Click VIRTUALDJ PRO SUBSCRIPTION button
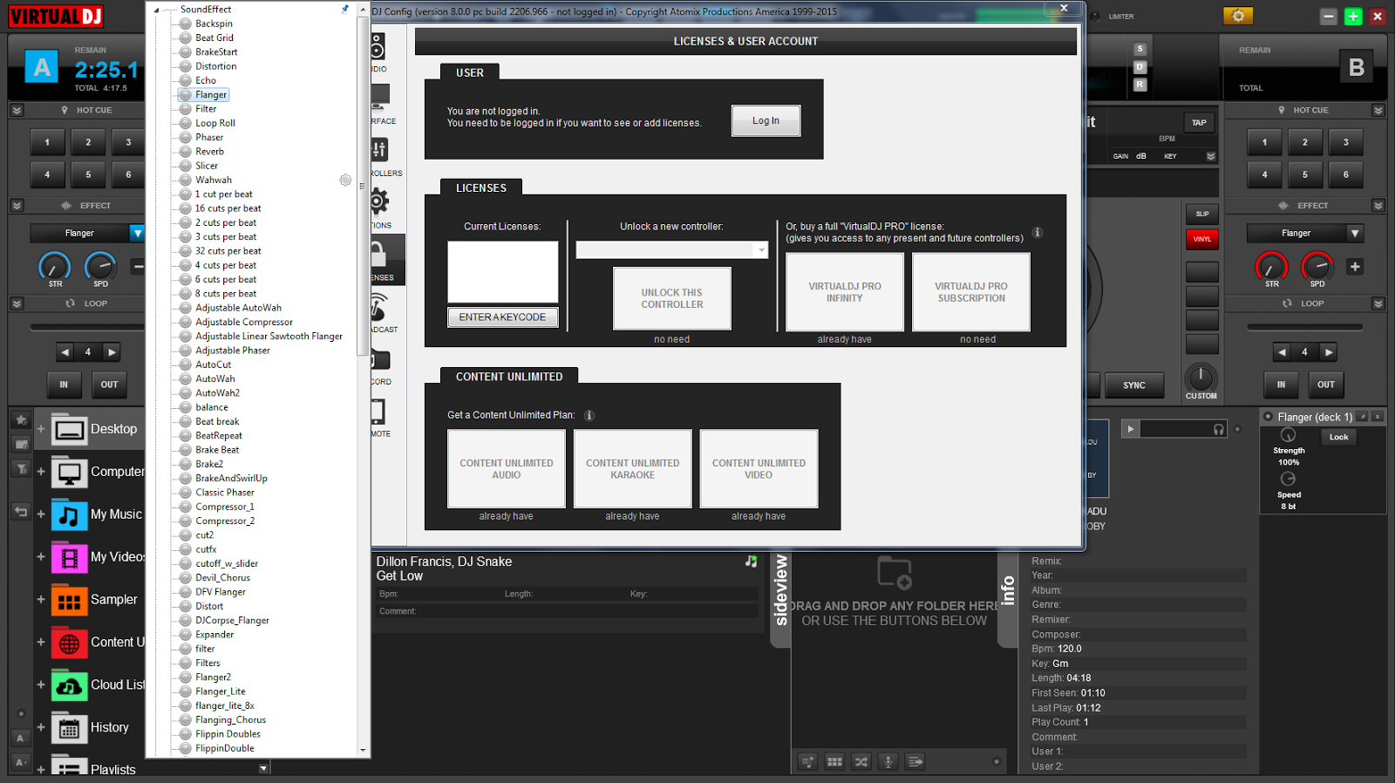 coord(971,293)
